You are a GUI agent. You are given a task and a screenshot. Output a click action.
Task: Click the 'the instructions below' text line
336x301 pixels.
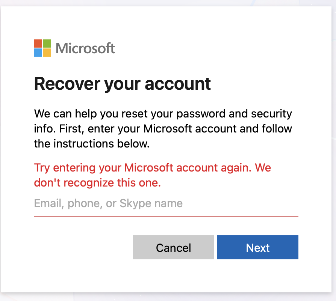92,144
